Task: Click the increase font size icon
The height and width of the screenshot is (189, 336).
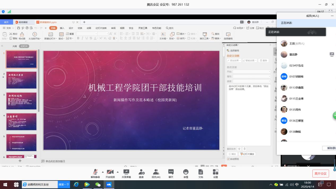Action: [111, 34]
